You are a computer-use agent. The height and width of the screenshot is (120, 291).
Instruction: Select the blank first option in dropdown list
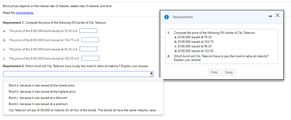83,80
